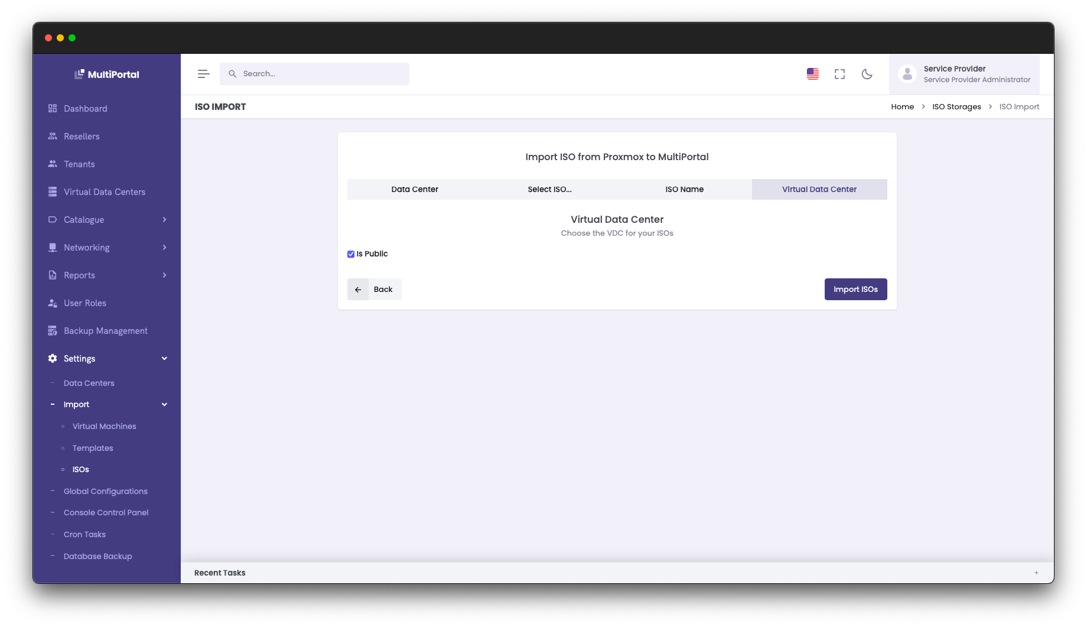
Task: Click the Resellers people icon
Action: click(x=53, y=137)
